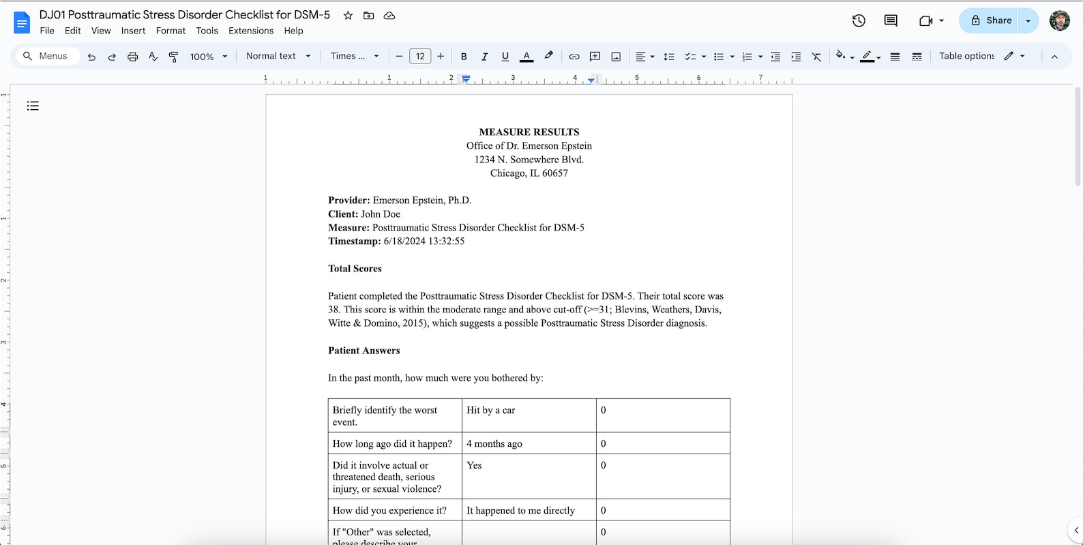
Task: Open line and paragraph spacing
Action: (x=668, y=57)
